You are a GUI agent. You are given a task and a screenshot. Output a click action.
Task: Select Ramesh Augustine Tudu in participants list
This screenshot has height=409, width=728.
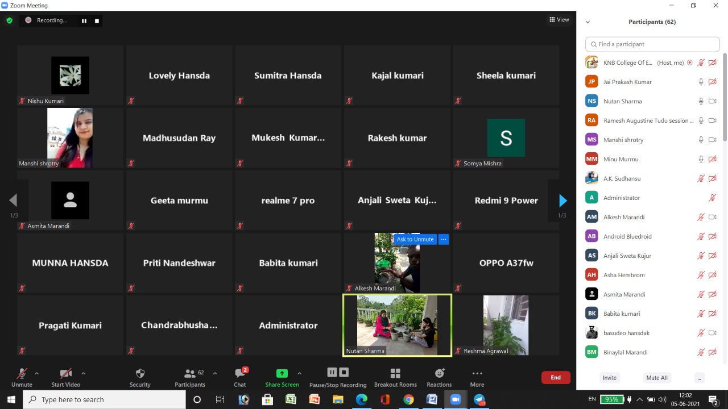652,120
